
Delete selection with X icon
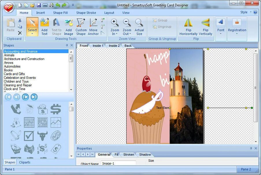click(x=20, y=33)
